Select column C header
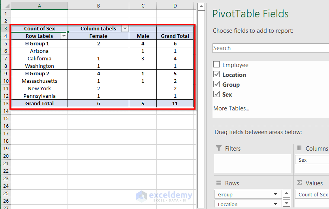Image resolution: width=329 pixels, height=209 pixels. (143, 6)
